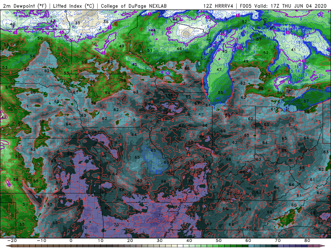This screenshot has width=331, height=248.
Task: Click the '40' color bar label
Action: [189, 241]
